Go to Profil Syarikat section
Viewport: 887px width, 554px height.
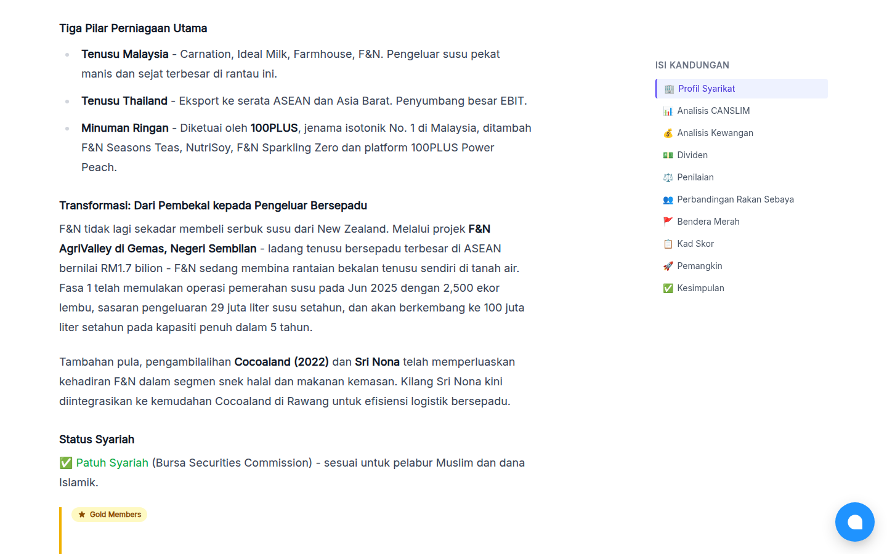(742, 89)
